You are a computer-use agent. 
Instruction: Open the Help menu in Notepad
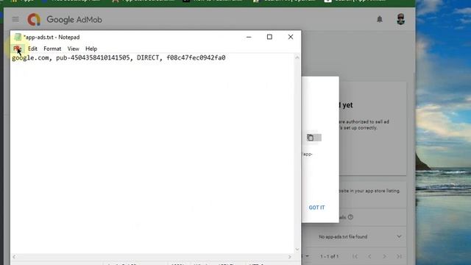[91, 49]
